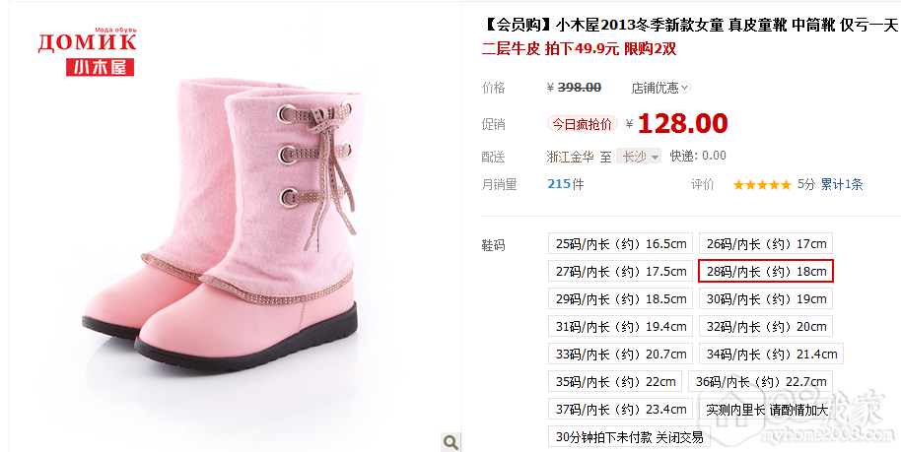Select size 26码 内长 17cm
The height and width of the screenshot is (452, 901).
766,243
